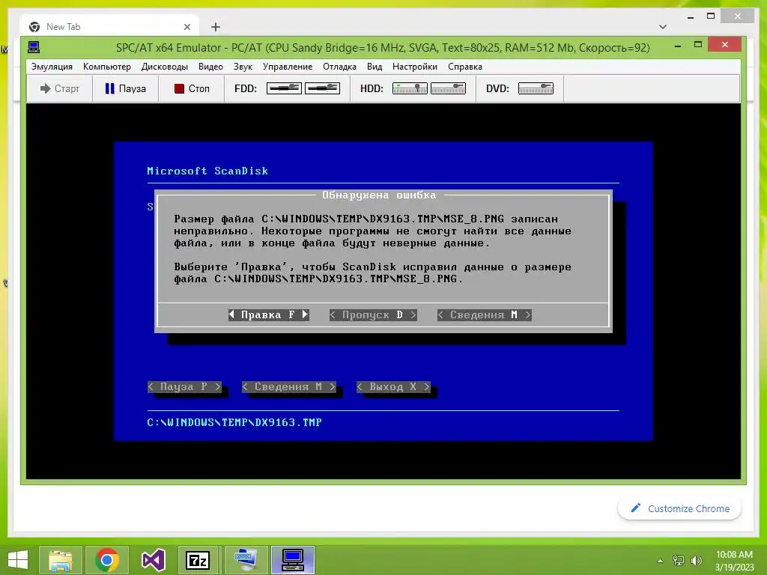Choose Правка F in the error dialog
The image size is (767, 575).
(269, 315)
